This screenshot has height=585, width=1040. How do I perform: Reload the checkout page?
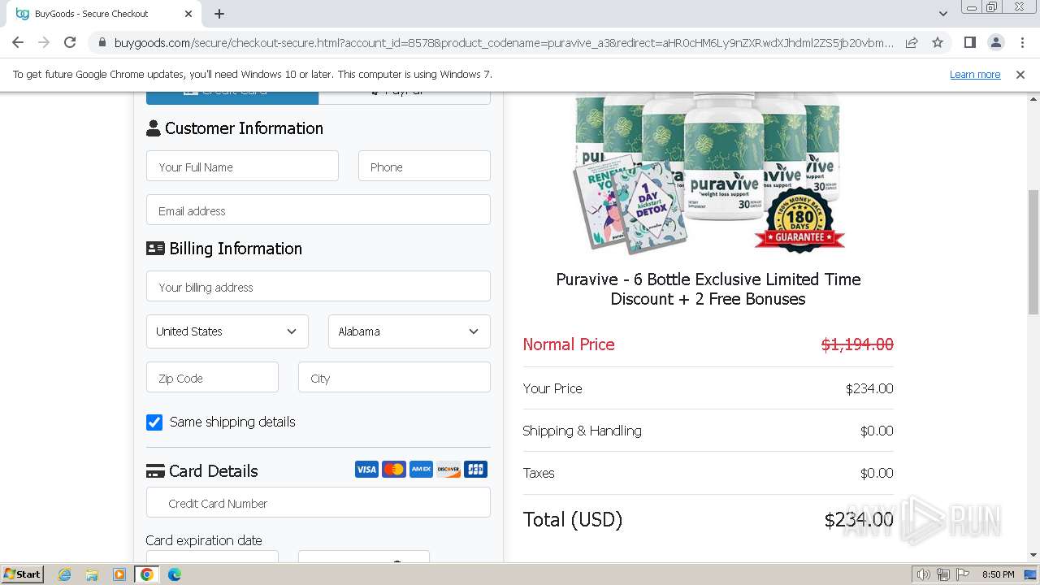(x=70, y=42)
